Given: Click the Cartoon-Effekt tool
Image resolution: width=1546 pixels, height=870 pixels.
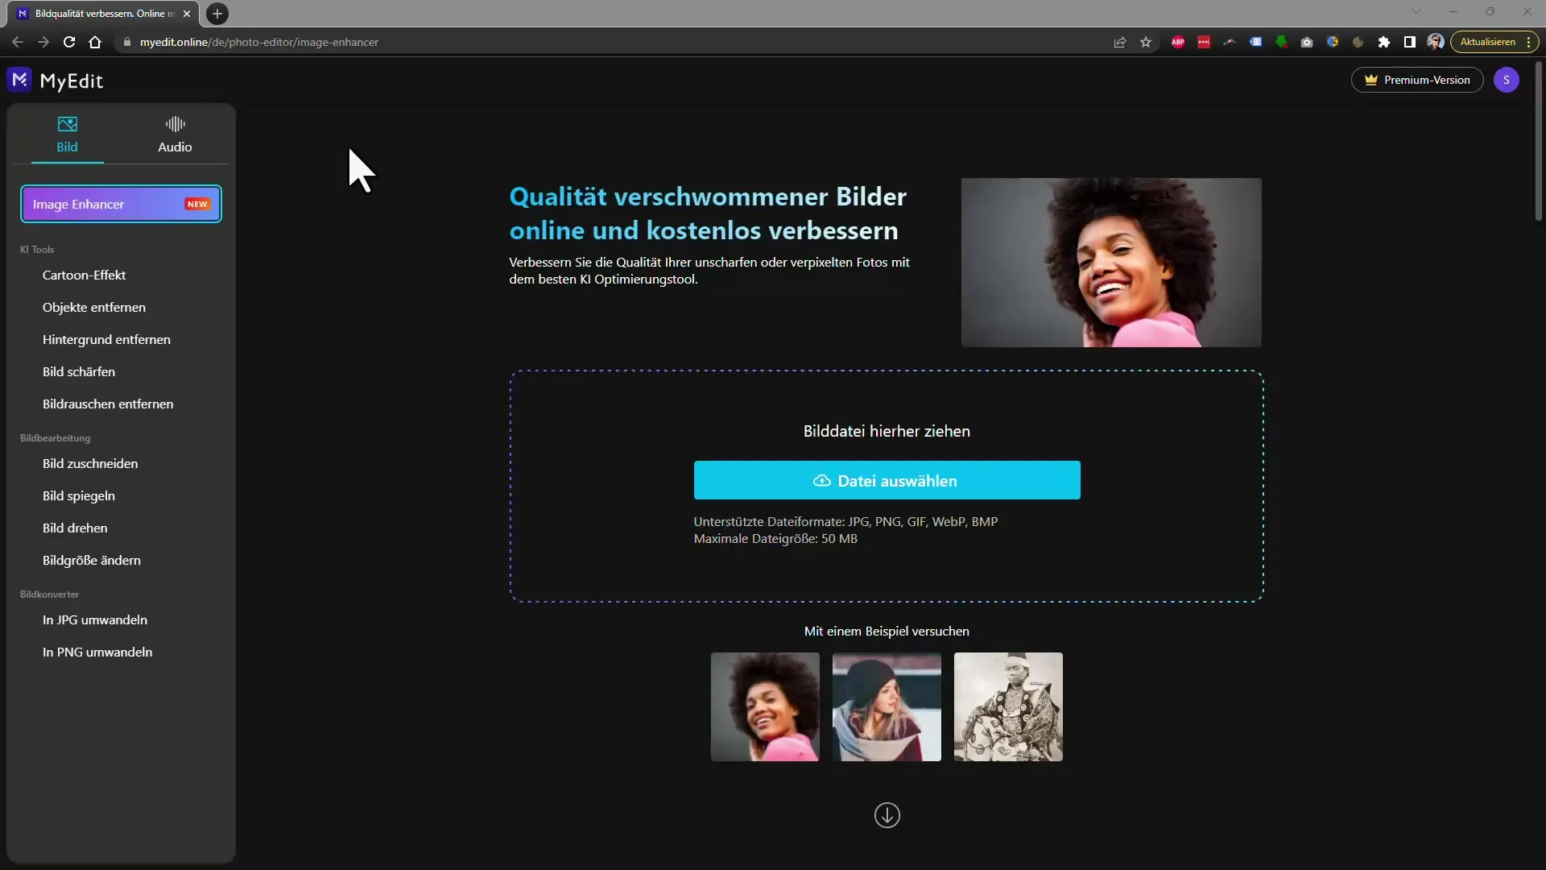Looking at the screenshot, I should pyautogui.click(x=84, y=274).
